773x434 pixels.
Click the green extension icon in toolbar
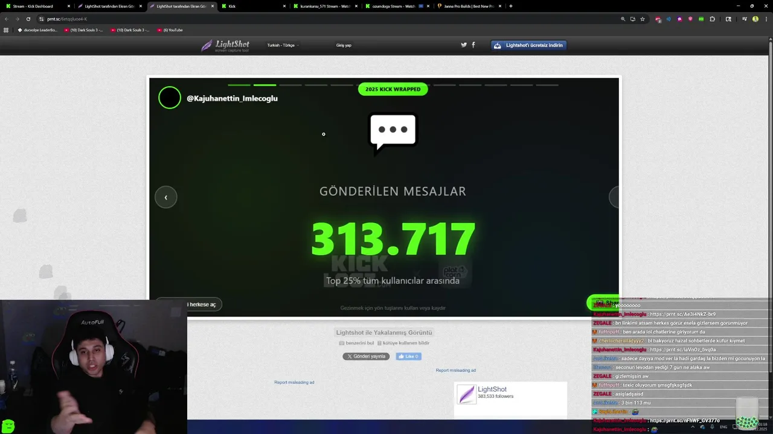701,19
